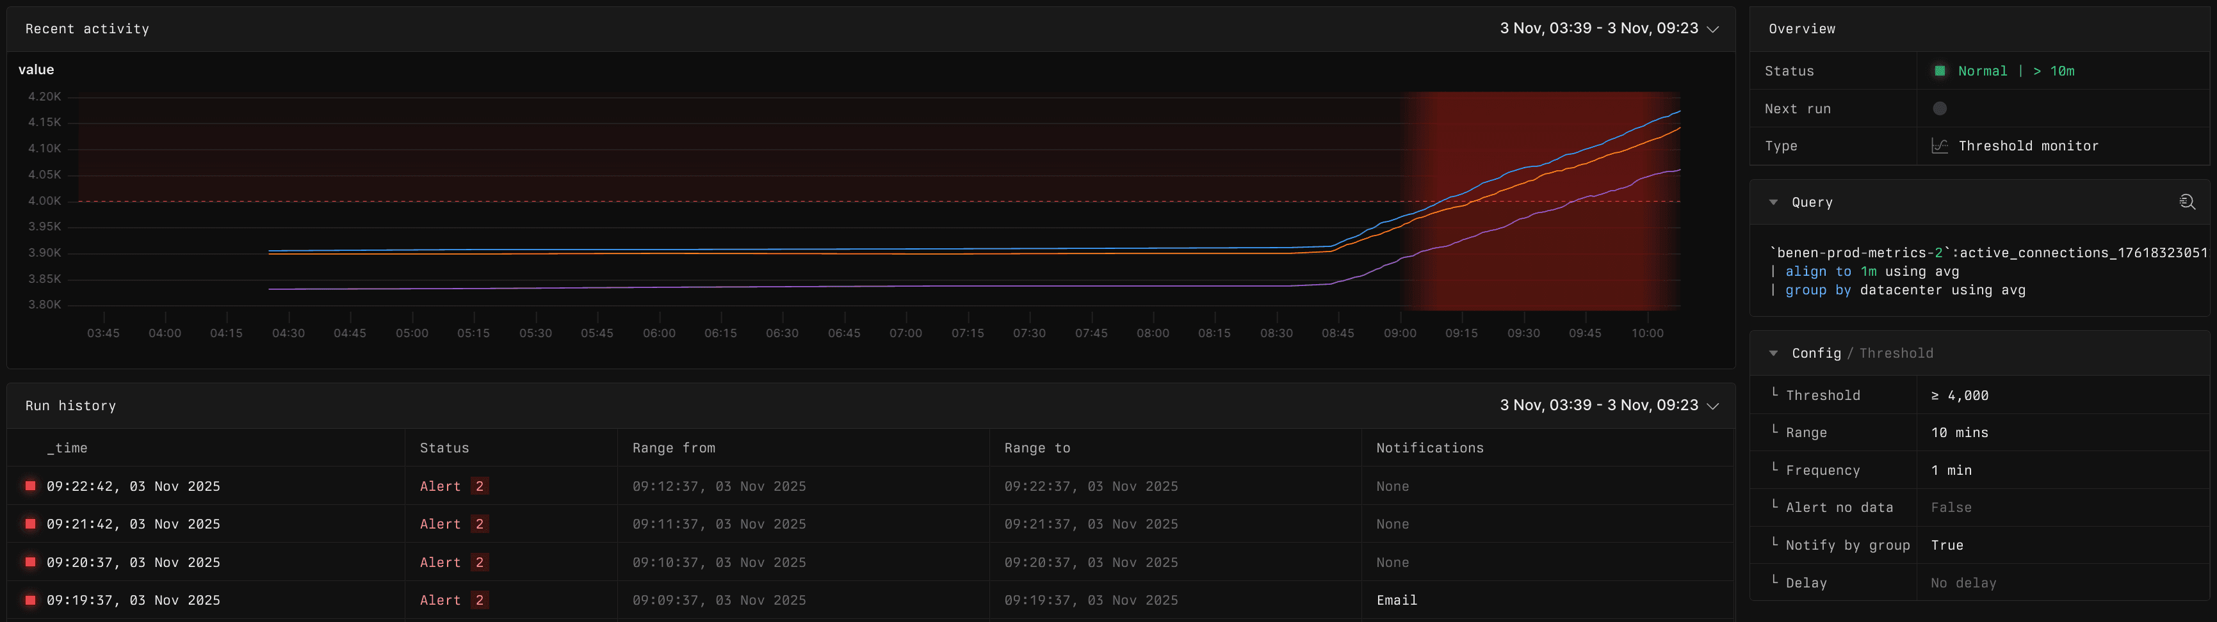Click the Alert status in the 09:22:42 row
This screenshot has width=2217, height=622.
(440, 486)
